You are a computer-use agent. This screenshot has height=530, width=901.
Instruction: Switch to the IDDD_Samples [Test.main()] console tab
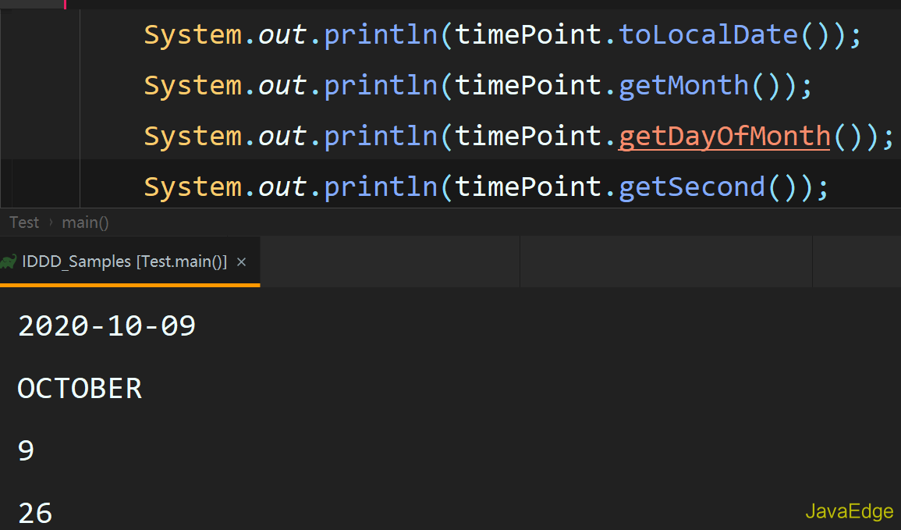point(125,261)
